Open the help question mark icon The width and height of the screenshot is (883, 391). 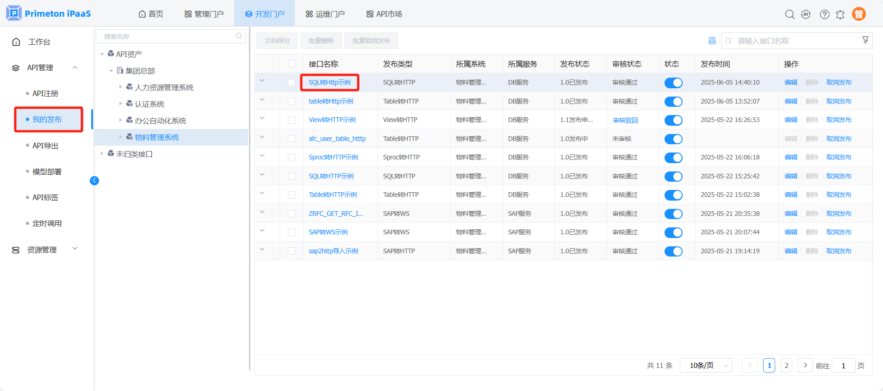click(x=824, y=14)
